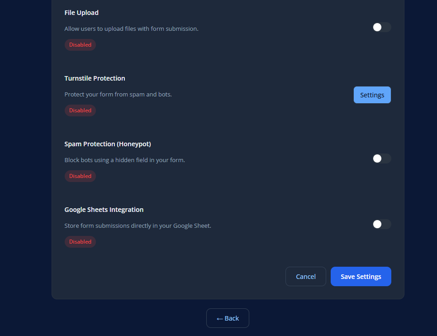Click the left arrow icon in Back button
This screenshot has height=336, width=437.
(x=219, y=318)
